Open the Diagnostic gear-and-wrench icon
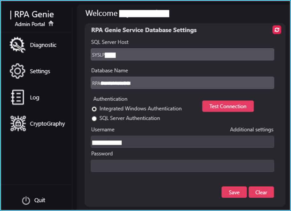The width and height of the screenshot is (291, 211). 18,45
